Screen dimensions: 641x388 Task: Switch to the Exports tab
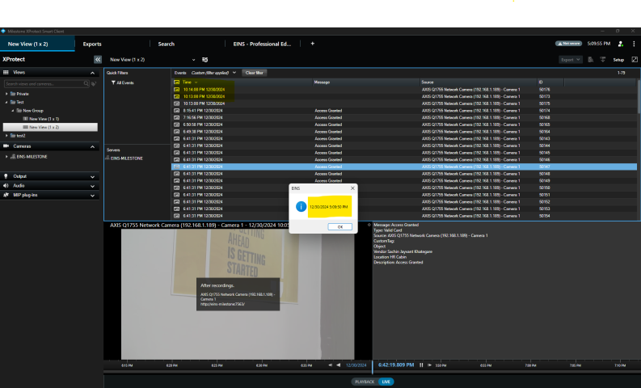tap(92, 44)
